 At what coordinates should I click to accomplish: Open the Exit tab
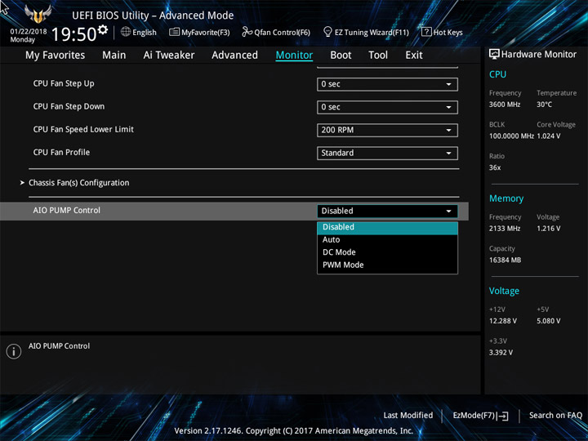pyautogui.click(x=414, y=56)
